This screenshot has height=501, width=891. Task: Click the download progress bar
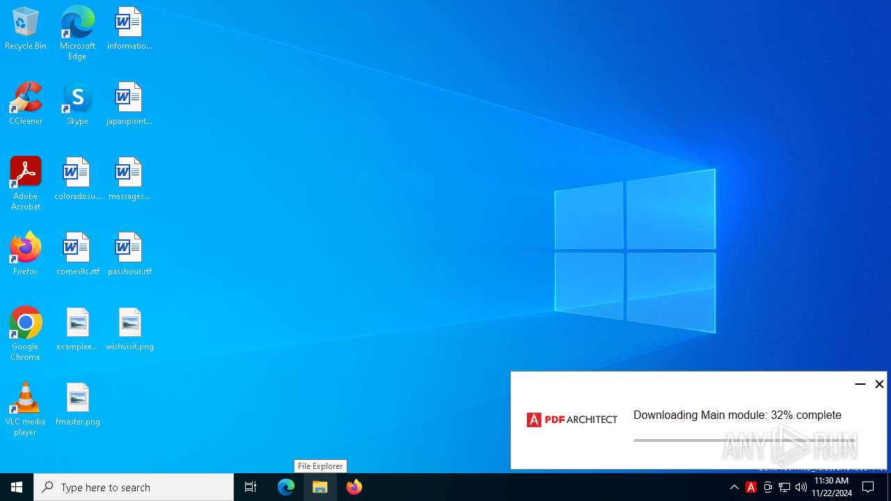tap(744, 440)
